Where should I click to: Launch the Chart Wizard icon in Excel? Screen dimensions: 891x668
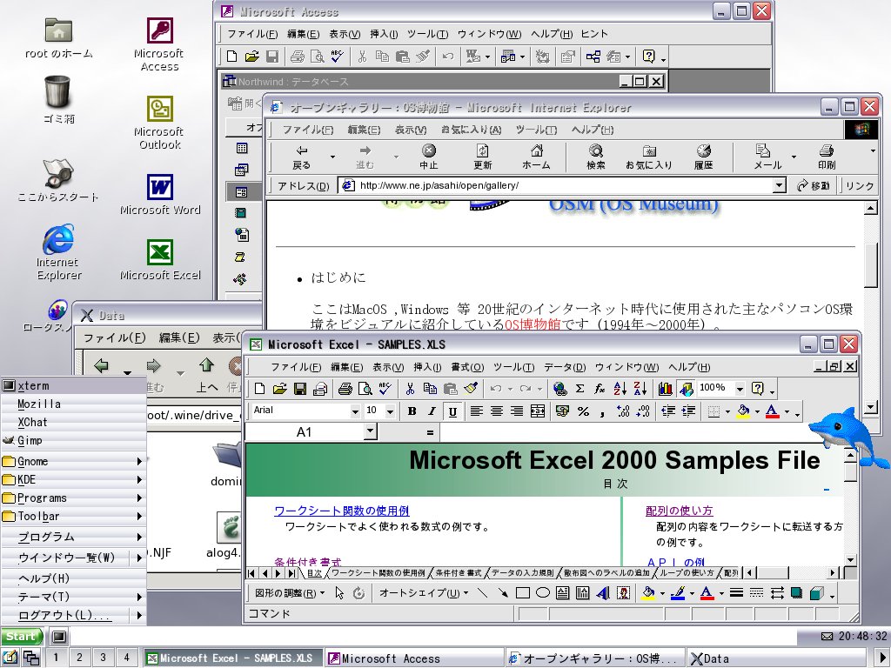click(665, 389)
